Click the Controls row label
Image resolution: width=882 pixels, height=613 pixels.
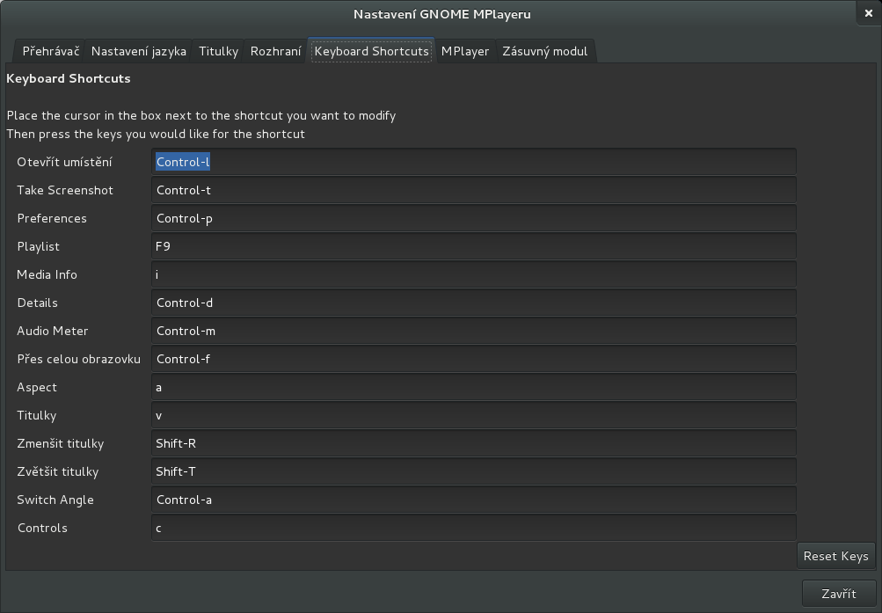pos(42,528)
